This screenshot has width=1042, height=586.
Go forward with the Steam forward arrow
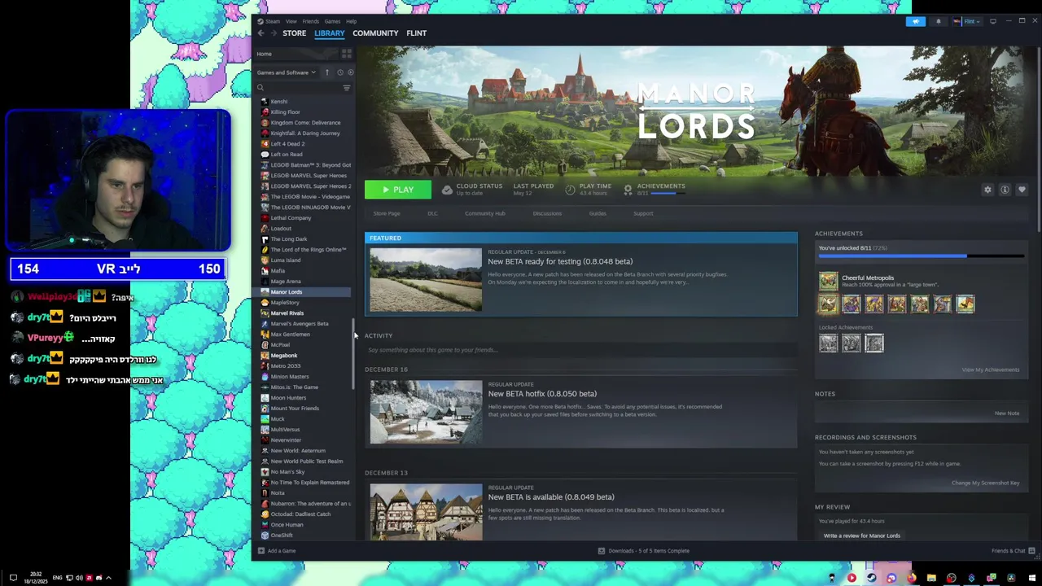(274, 33)
